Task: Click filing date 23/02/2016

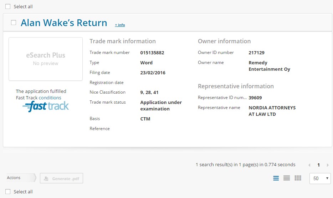Action: click(x=153, y=73)
